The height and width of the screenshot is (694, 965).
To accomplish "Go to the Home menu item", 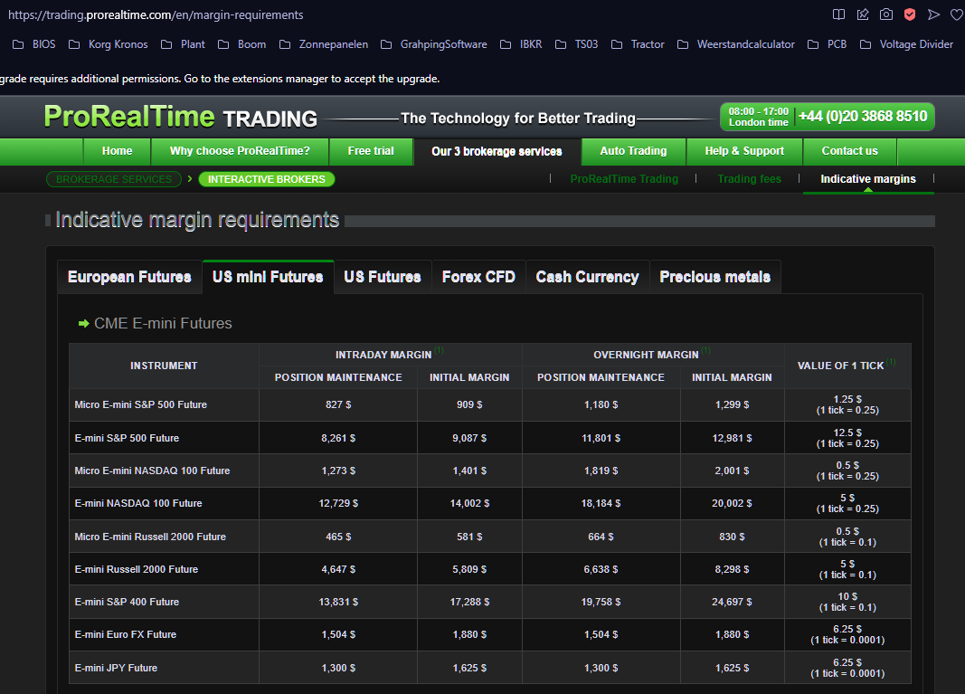I will coord(117,151).
